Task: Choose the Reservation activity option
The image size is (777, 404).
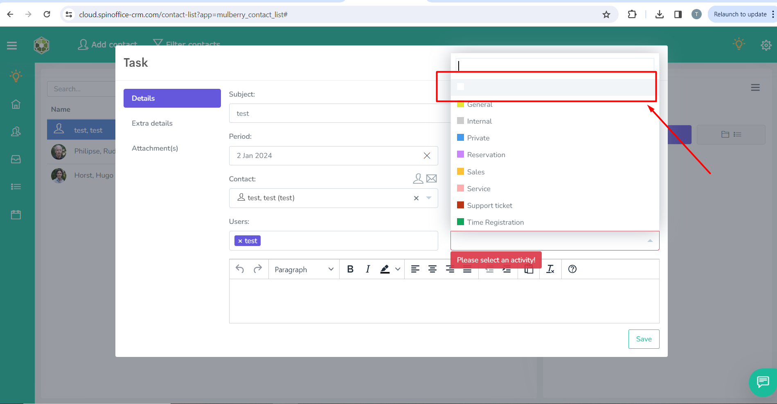Action: click(555, 155)
